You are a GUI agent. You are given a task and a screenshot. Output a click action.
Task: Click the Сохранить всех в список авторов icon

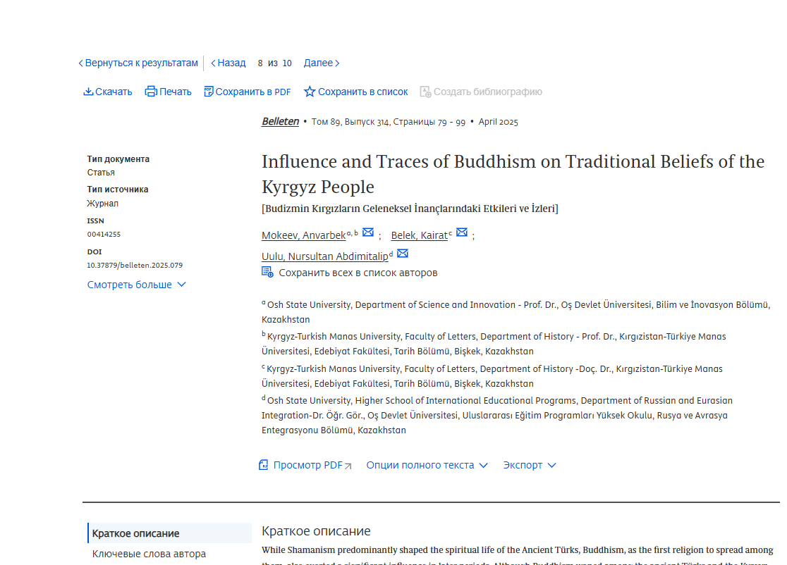[267, 272]
